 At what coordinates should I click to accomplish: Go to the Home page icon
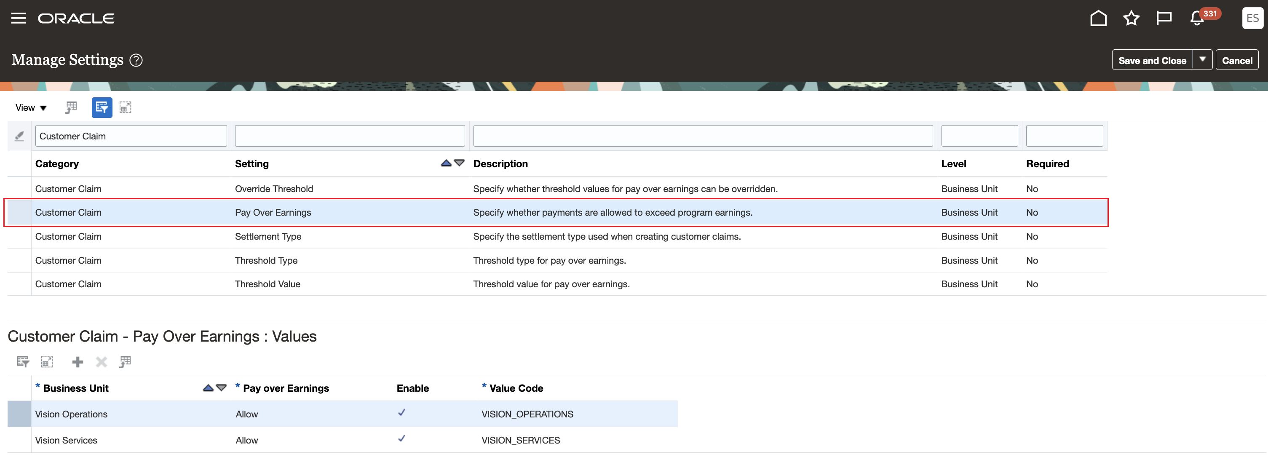point(1098,18)
